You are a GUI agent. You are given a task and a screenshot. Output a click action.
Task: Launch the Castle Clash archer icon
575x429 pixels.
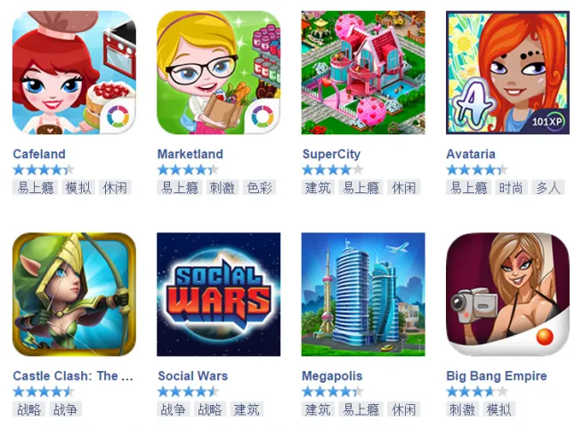pyautogui.click(x=74, y=295)
